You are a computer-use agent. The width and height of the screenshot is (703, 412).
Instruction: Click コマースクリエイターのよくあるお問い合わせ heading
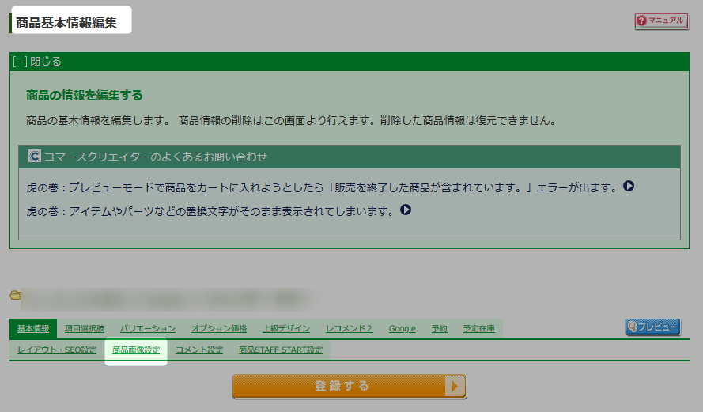tap(156, 157)
